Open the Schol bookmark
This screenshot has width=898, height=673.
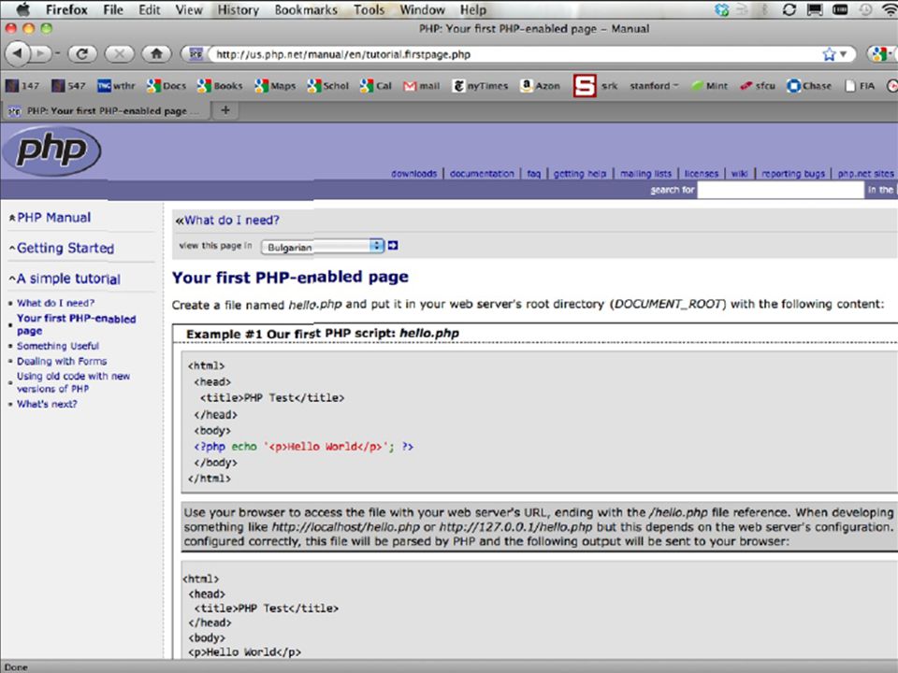coord(327,86)
